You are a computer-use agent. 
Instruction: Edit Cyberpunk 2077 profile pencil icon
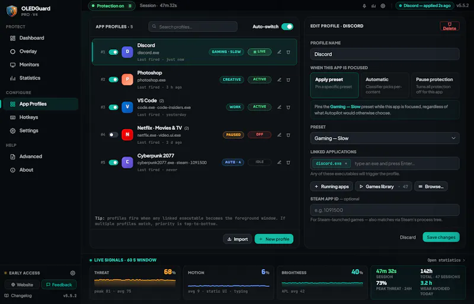279,162
